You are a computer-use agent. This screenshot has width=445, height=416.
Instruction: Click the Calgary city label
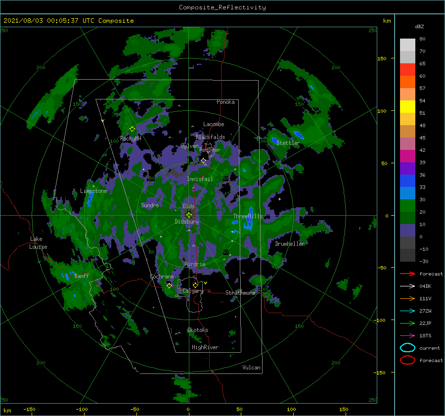pos(193,291)
